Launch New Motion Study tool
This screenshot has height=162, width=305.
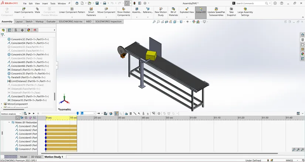coord(161,9)
